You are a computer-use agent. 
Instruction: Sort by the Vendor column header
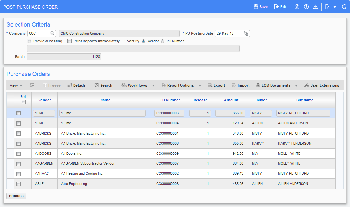pyautogui.click(x=45, y=100)
